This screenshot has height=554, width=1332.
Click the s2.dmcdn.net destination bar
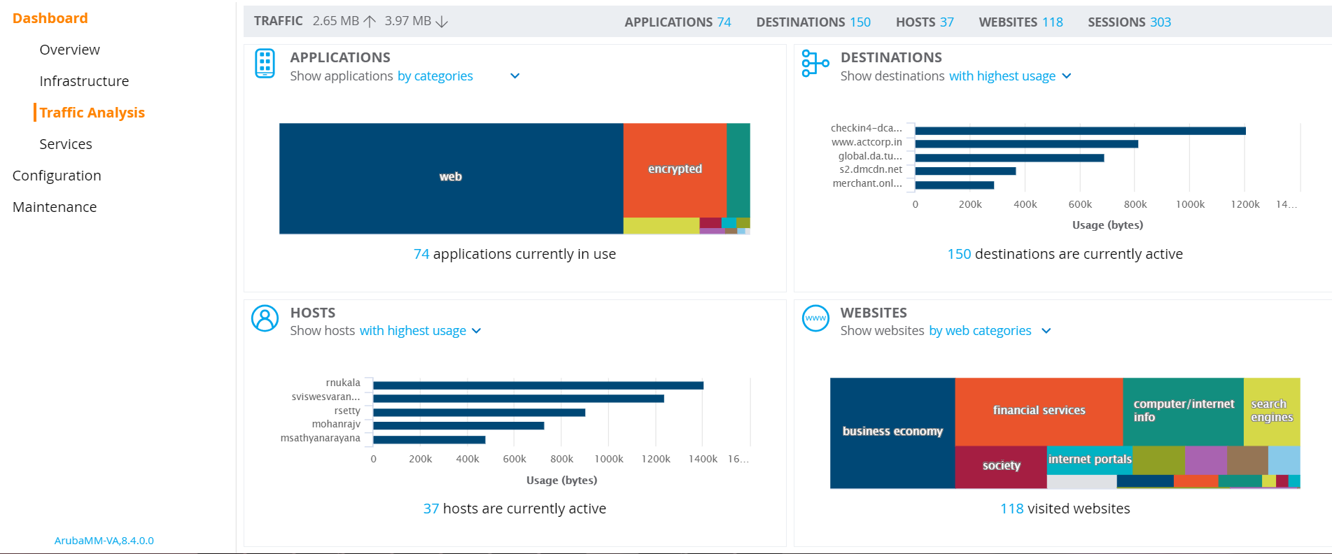point(965,171)
